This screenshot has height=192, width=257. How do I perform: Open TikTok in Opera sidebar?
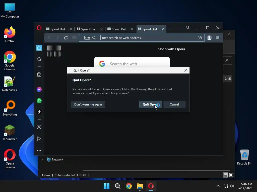[39, 112]
